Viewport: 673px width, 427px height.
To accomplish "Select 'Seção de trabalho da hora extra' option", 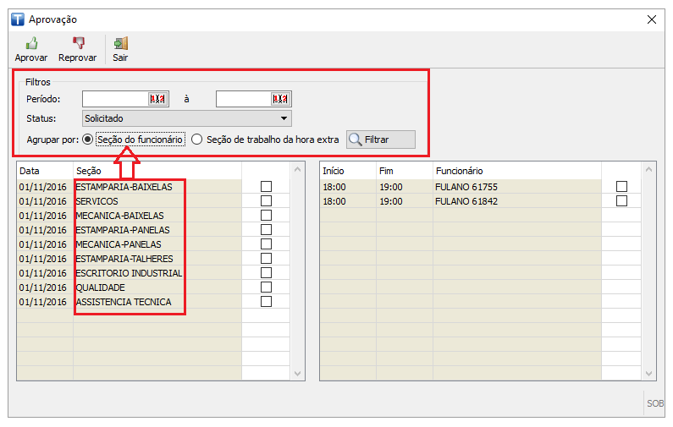I will tap(197, 140).
